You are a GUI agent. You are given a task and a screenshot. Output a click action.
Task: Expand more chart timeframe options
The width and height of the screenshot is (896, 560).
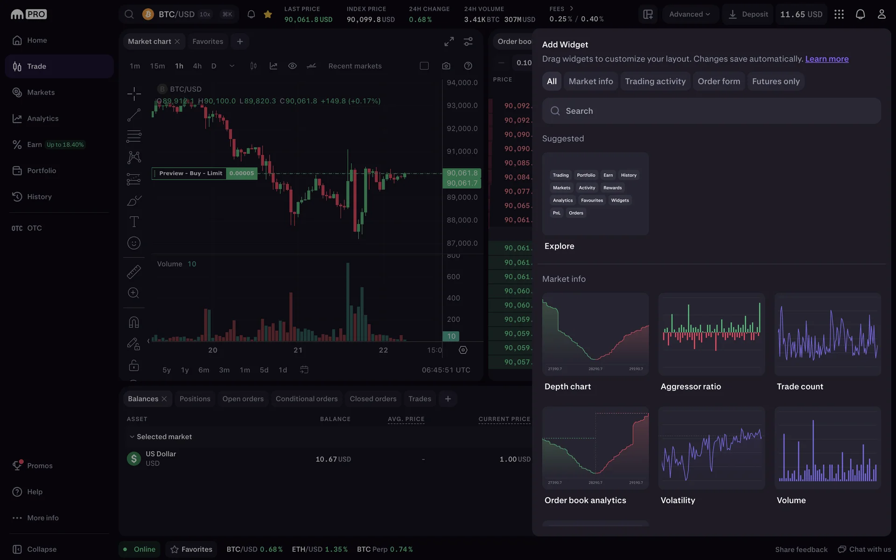coord(232,66)
